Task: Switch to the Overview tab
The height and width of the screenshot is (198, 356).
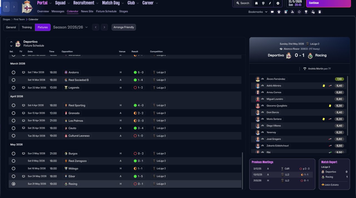Action: click(43, 11)
